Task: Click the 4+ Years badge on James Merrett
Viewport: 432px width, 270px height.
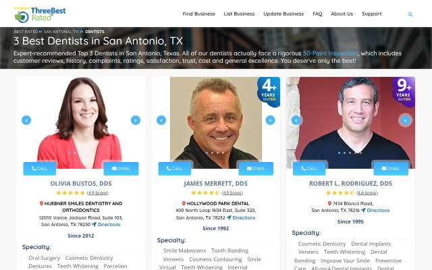Action: click(x=269, y=91)
